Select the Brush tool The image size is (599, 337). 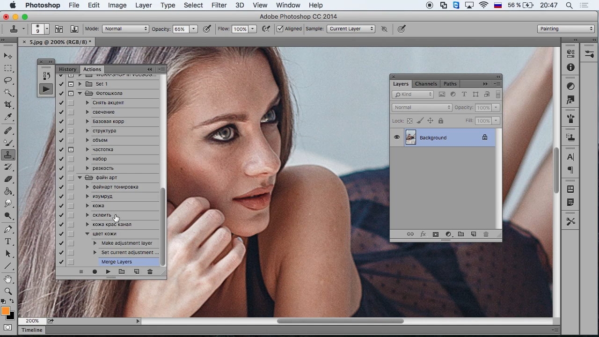pos(8,143)
